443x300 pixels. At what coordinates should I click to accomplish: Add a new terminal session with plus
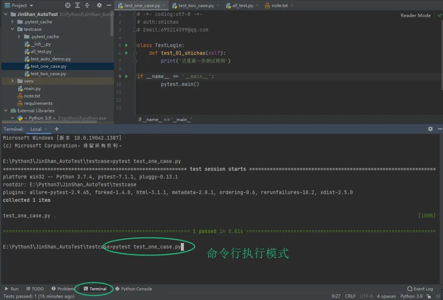click(57, 129)
